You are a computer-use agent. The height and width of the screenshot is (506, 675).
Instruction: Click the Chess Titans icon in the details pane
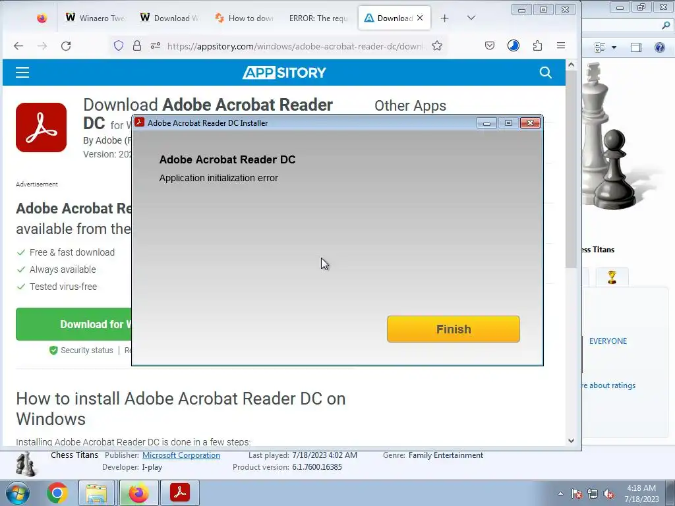(x=26, y=464)
